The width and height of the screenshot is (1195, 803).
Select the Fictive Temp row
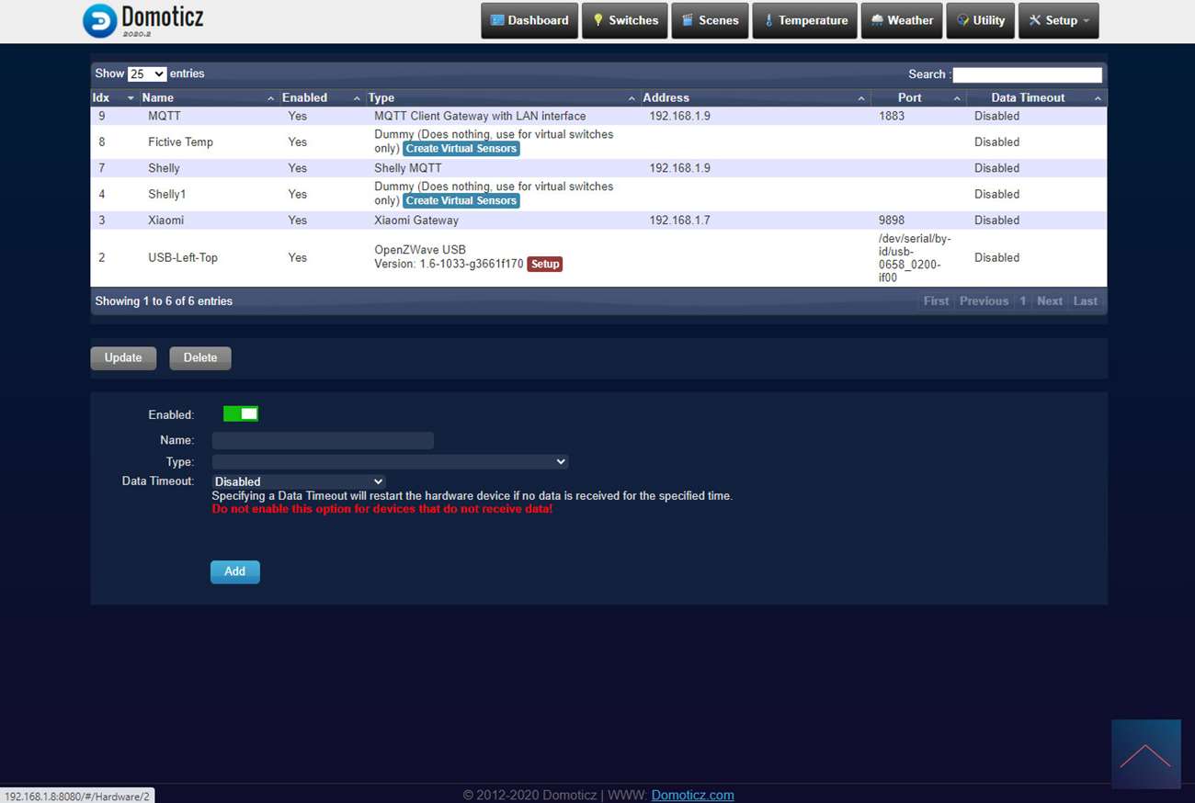pyautogui.click(x=598, y=142)
